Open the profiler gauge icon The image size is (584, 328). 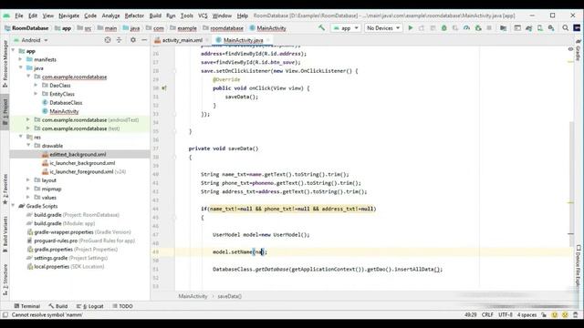(466, 28)
